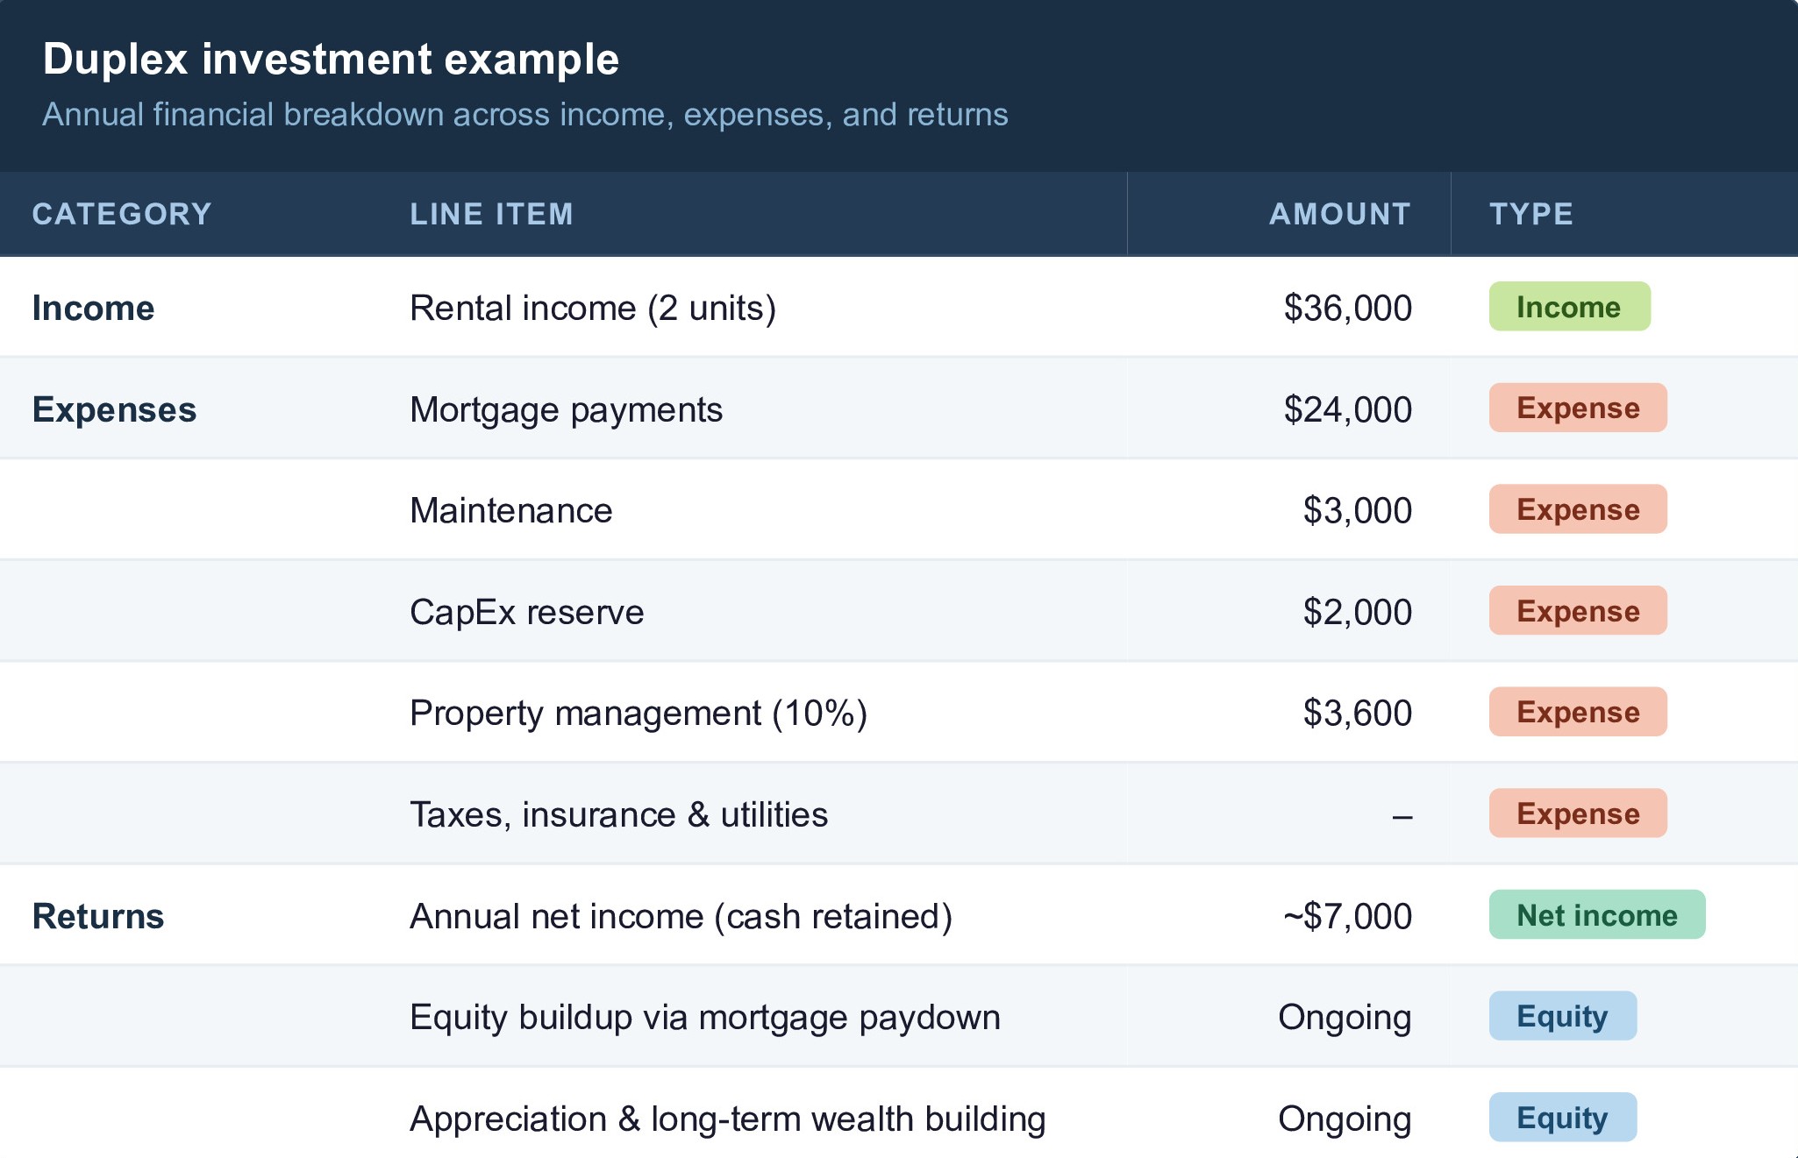Click the Expense badge in Maintenance row

[1577, 509]
